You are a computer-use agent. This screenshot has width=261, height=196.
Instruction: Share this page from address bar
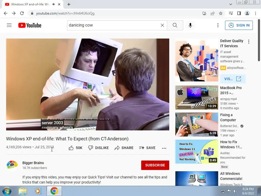coord(213,13)
